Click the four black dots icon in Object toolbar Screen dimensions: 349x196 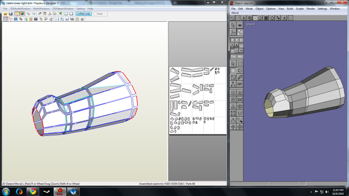(266, 18)
